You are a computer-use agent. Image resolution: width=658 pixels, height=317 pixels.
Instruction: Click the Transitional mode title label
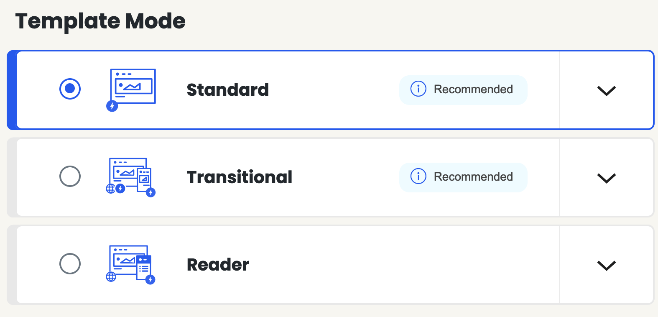[240, 177]
